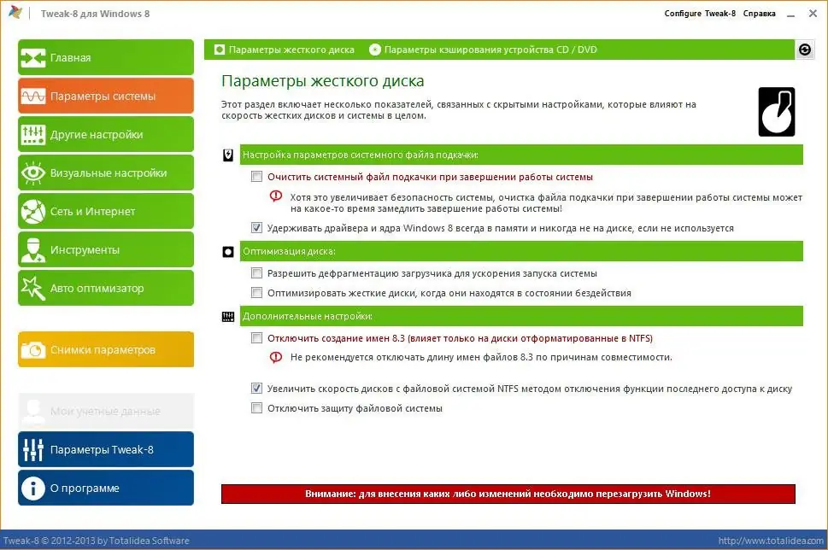Screen dimensions: 828x550
Task: Check Оптимизировать жесткие диски при бездействии
Action: [256, 292]
